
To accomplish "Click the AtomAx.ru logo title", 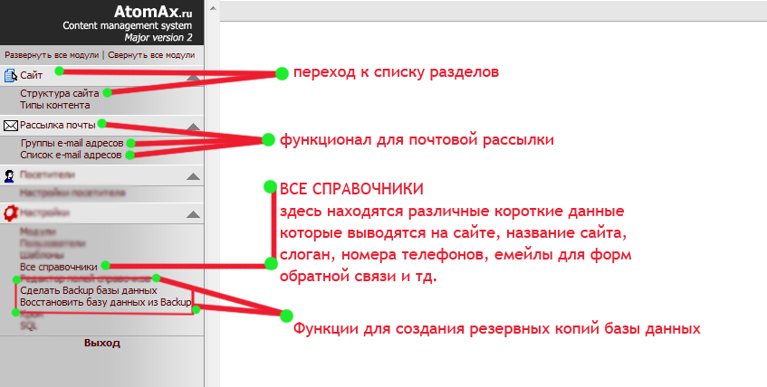I will coord(153,11).
